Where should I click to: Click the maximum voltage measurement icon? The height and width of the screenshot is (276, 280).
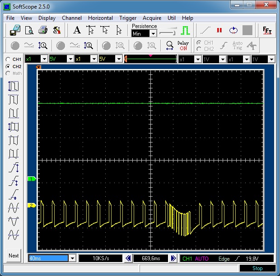click(14, 100)
